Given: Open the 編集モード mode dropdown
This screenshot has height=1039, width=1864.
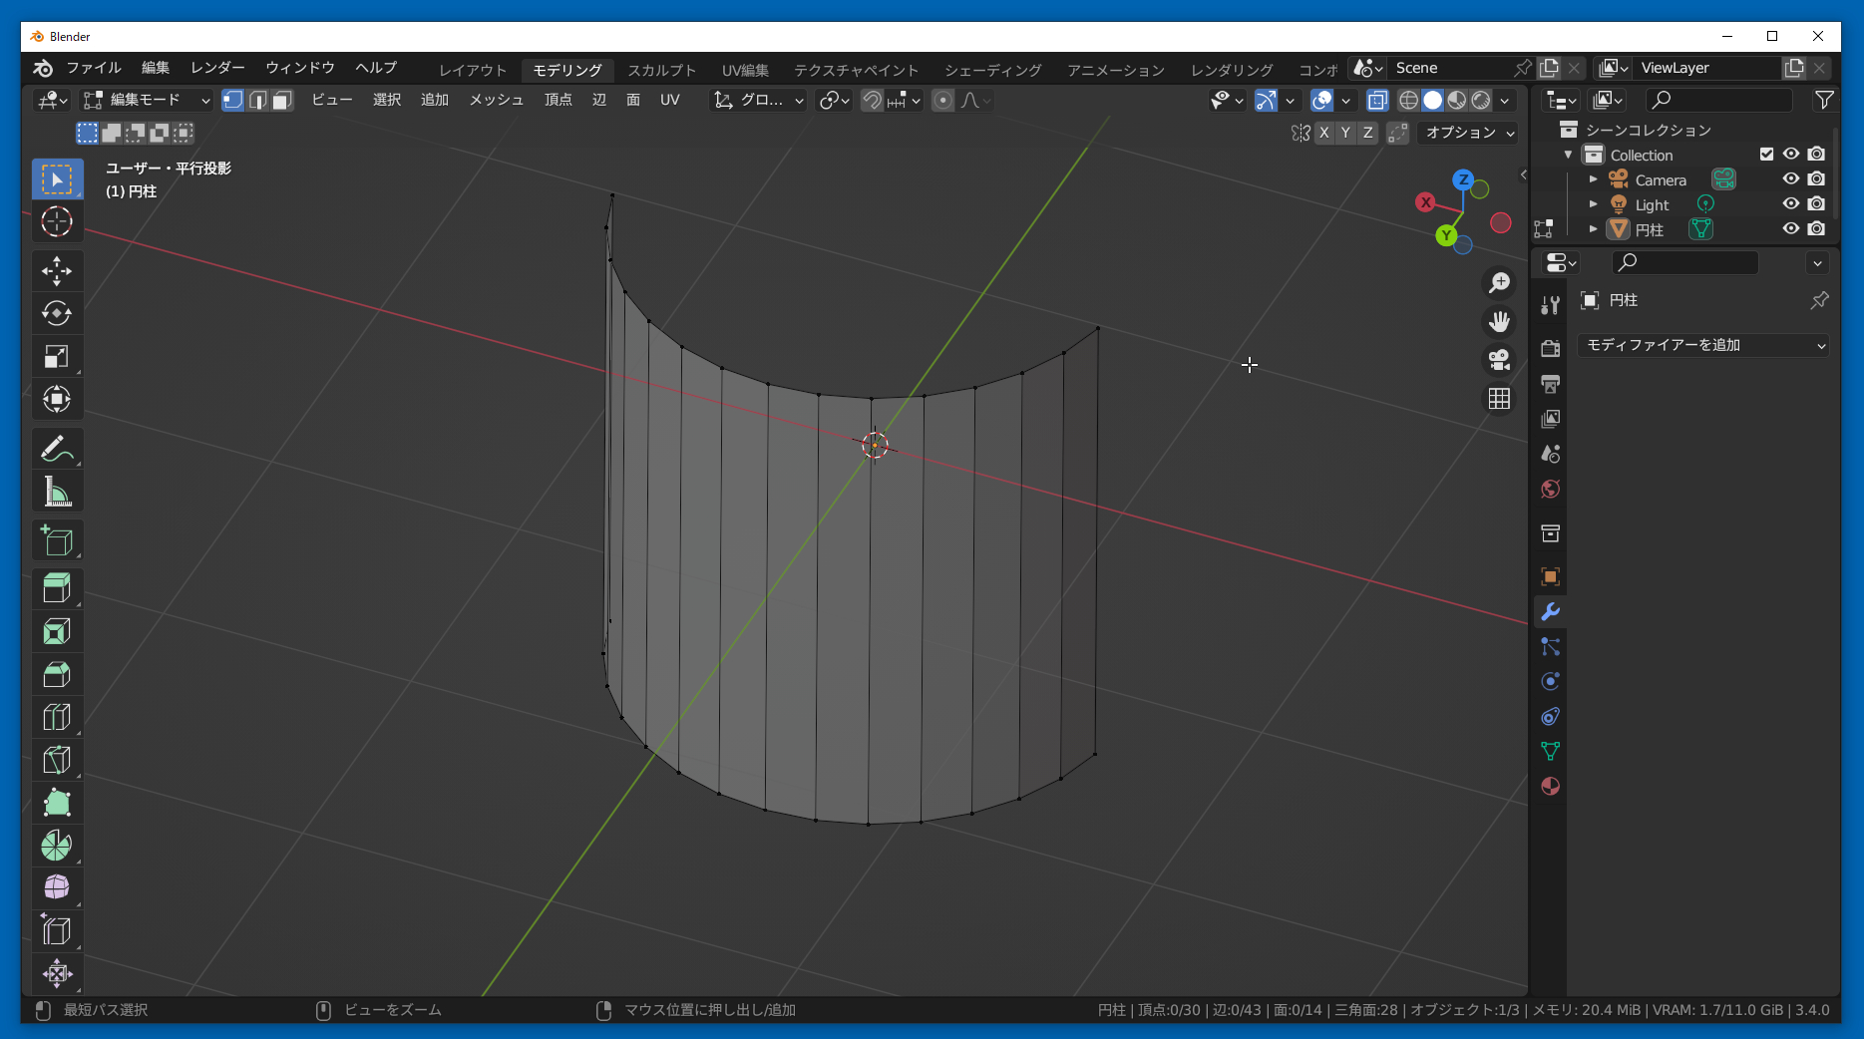Looking at the screenshot, I should pyautogui.click(x=147, y=100).
